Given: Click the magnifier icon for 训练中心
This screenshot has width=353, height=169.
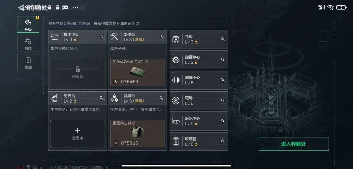Looking at the screenshot, I should tap(223, 80).
